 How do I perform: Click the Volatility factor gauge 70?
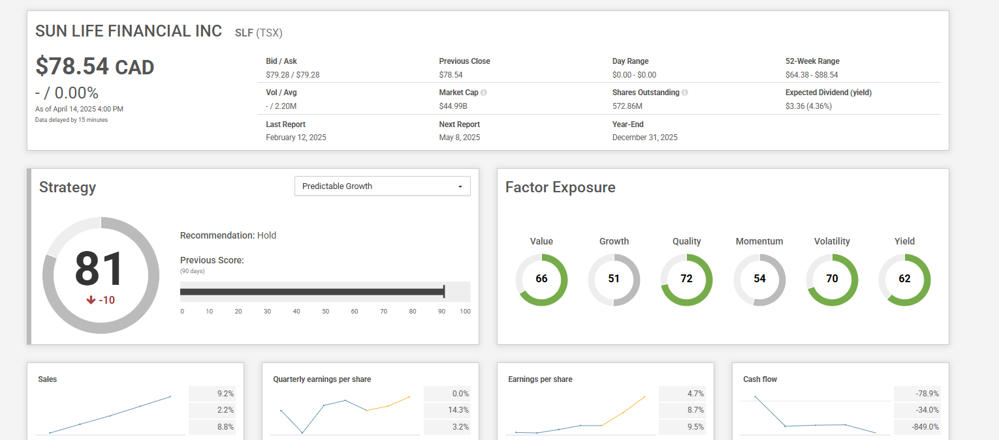832,280
